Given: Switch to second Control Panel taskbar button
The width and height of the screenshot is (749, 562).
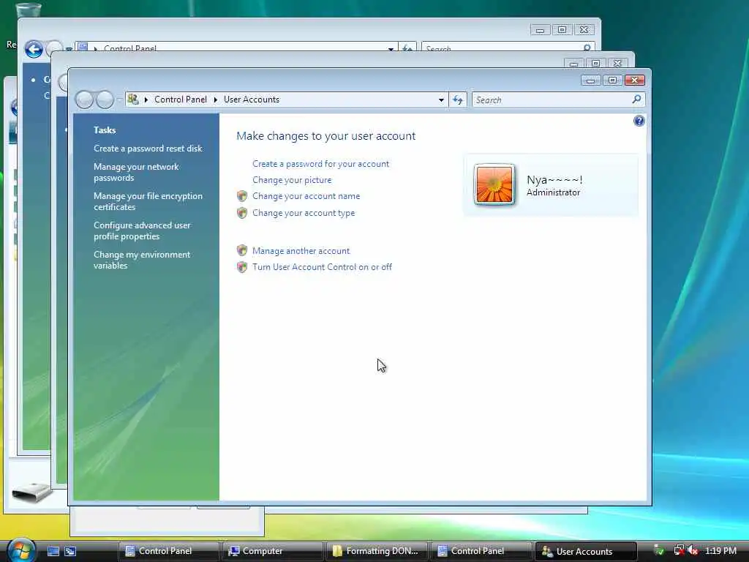Looking at the screenshot, I should 481,551.
